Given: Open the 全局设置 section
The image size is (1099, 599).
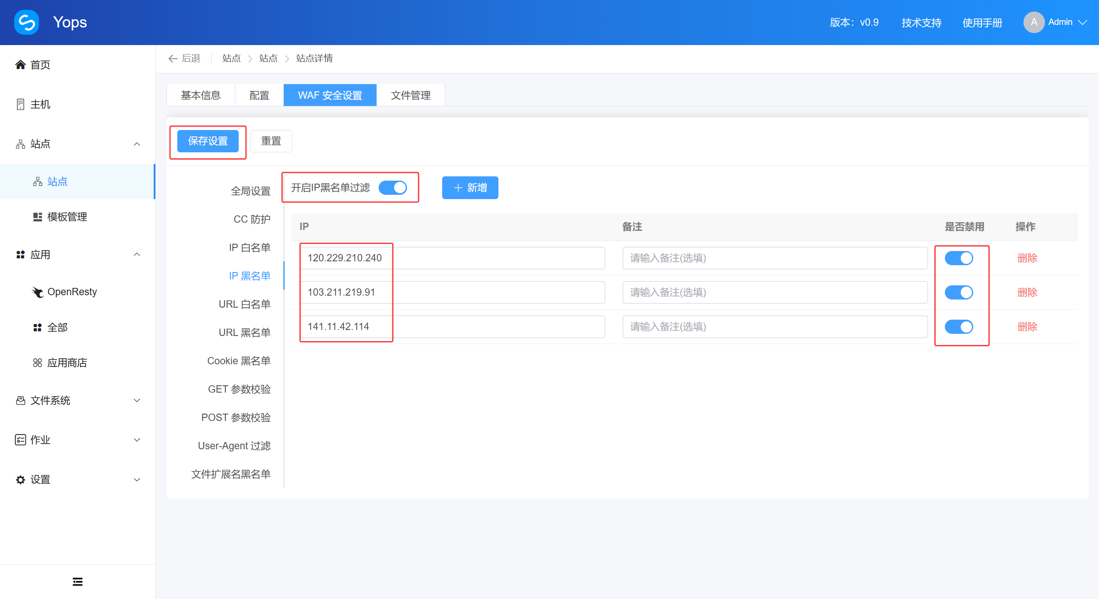Looking at the screenshot, I should pyautogui.click(x=251, y=191).
